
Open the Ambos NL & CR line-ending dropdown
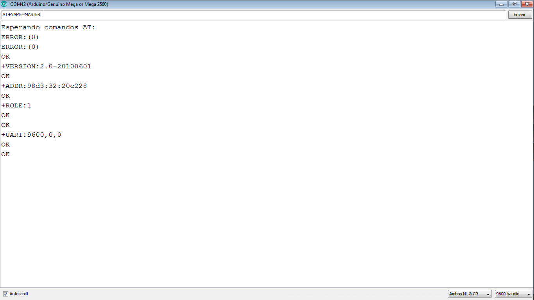click(x=470, y=294)
